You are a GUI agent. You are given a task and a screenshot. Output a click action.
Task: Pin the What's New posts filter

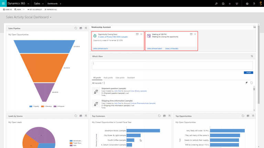[x=246, y=83]
